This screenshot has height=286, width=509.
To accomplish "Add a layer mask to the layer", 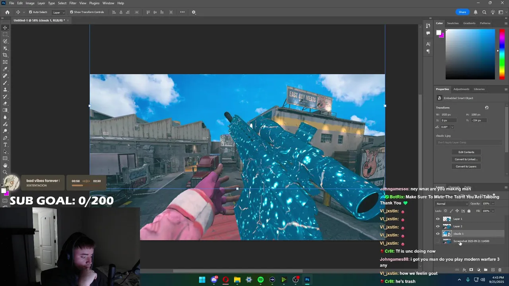I will [x=471, y=270].
